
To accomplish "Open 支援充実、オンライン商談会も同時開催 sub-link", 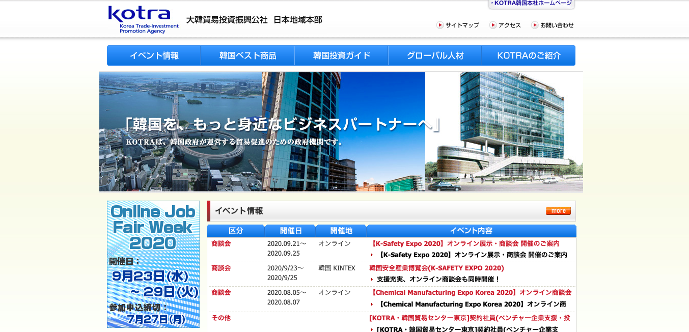I will (x=438, y=279).
